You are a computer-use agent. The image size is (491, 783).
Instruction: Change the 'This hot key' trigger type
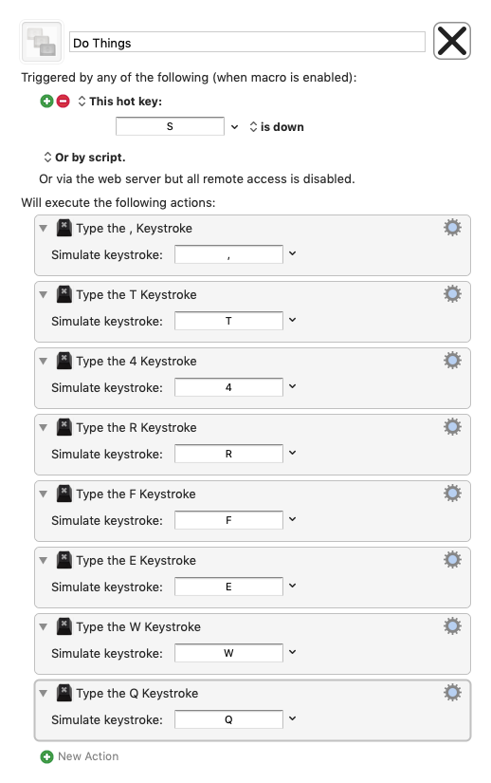pyautogui.click(x=119, y=102)
